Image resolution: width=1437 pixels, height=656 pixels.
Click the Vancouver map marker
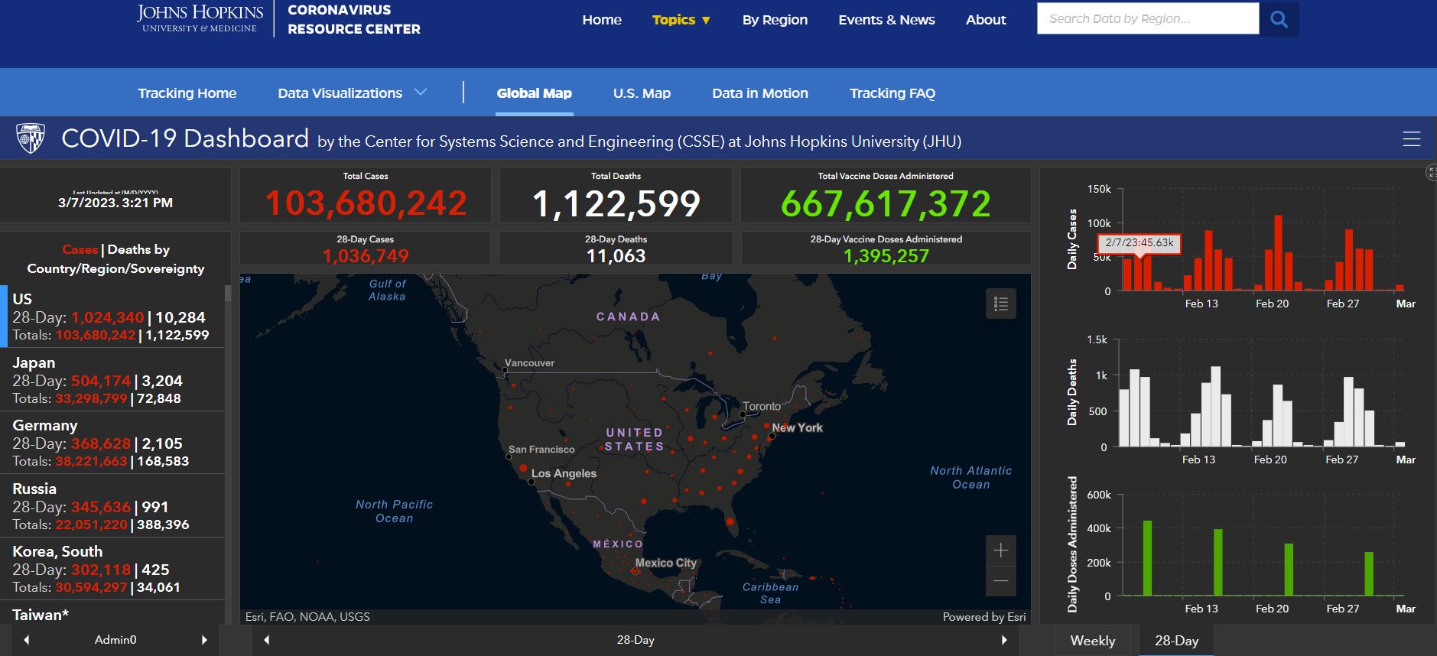(505, 371)
